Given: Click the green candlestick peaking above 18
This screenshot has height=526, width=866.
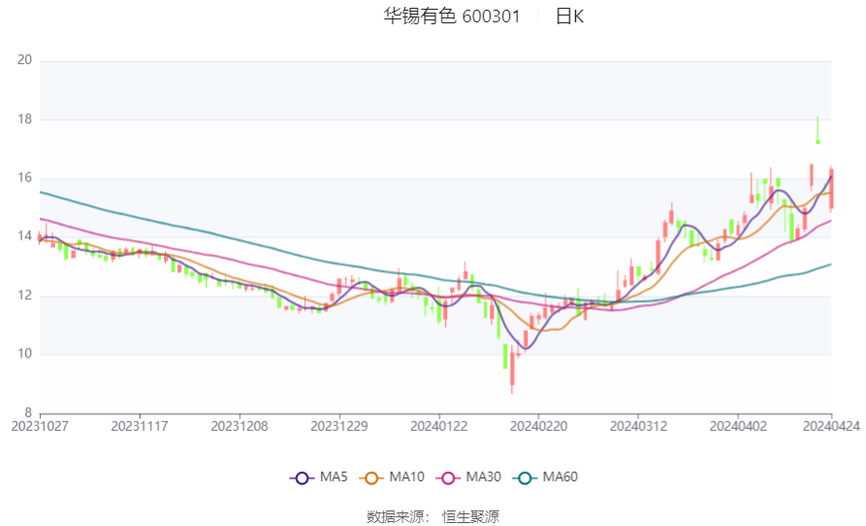Looking at the screenshot, I should click(818, 130).
